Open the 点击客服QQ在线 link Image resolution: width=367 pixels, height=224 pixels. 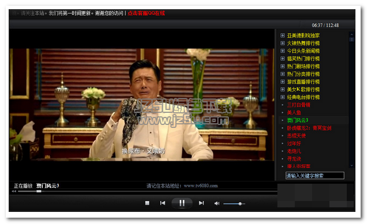(x=146, y=13)
